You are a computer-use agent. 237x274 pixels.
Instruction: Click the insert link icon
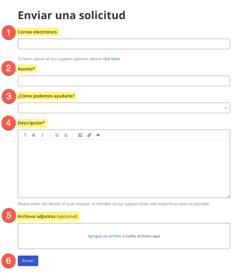pos(89,135)
